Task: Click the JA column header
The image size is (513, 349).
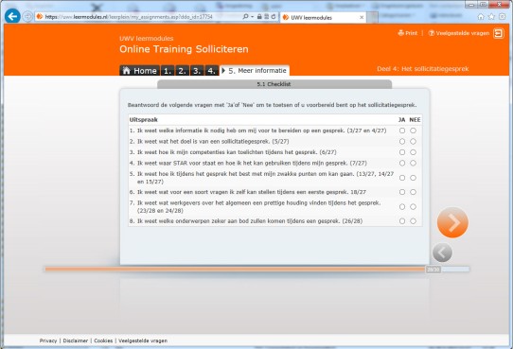Action: coord(401,120)
